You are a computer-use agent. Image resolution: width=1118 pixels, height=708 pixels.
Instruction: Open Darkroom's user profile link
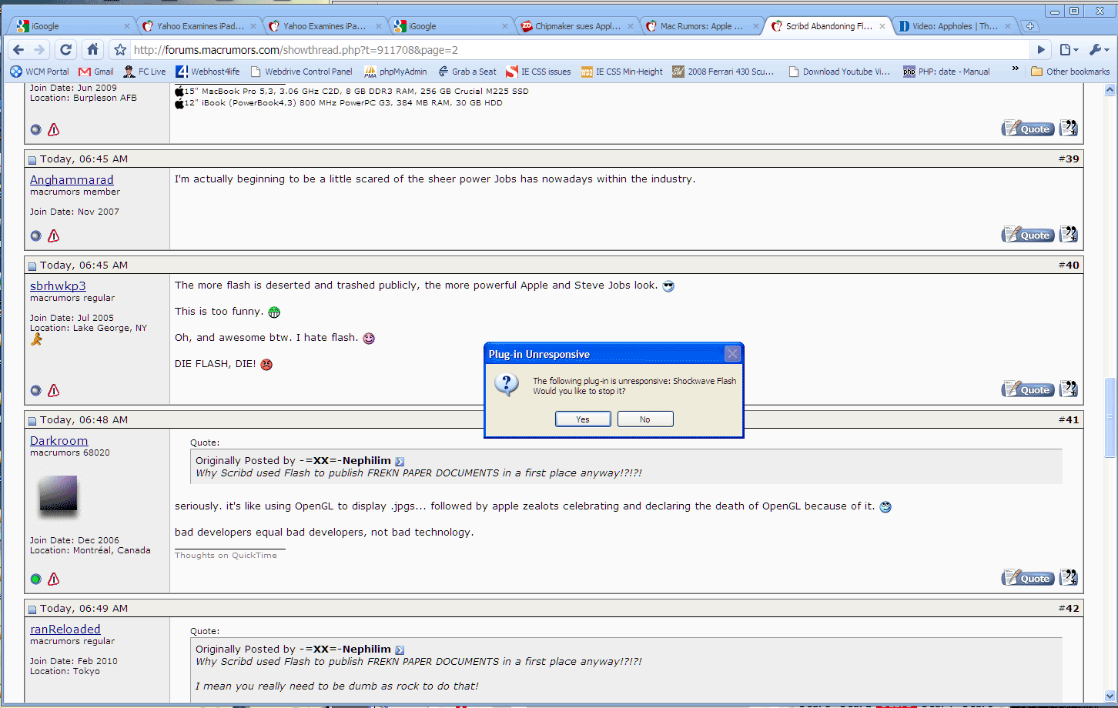pos(59,441)
